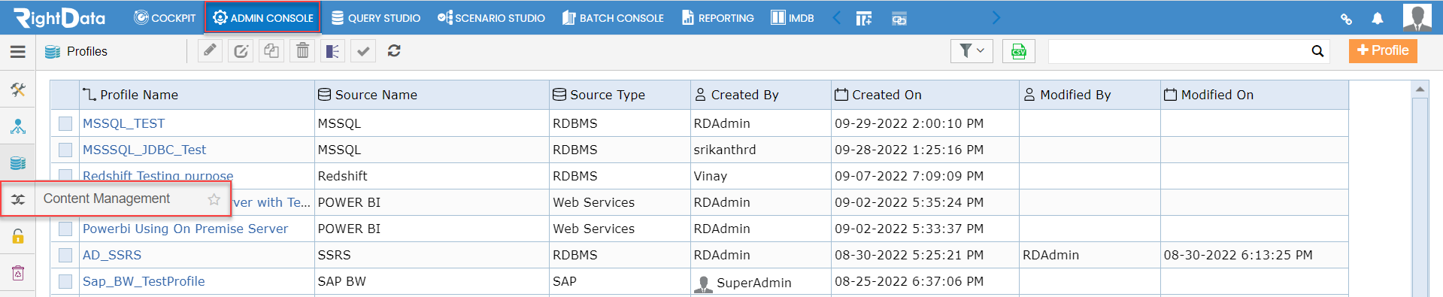Viewport: 1443px width, 297px height.
Task: Open the link icon in top bar
Action: [x=1346, y=19]
